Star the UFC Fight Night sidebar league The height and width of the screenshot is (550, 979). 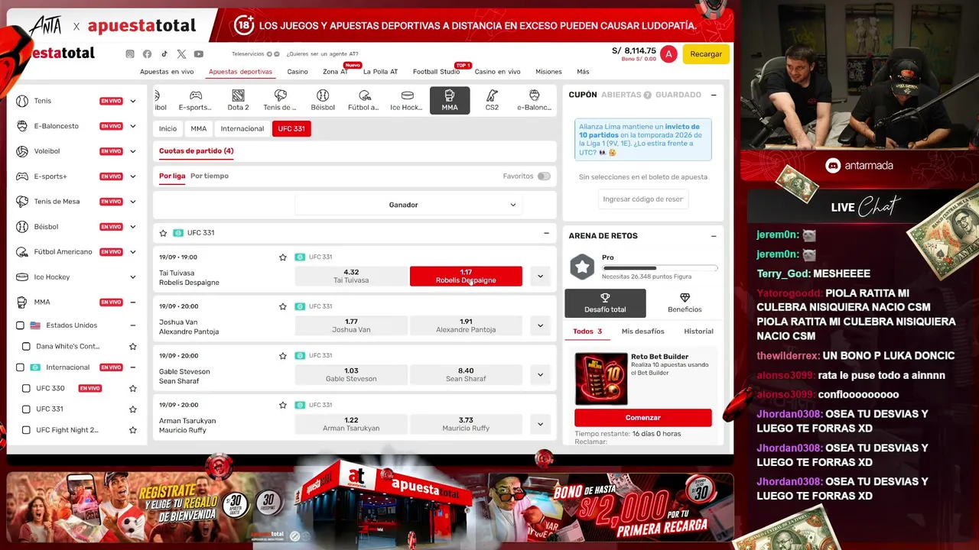(133, 430)
